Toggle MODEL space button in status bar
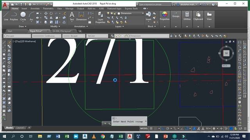Viewport: 250px width, 140px height. pyautogui.click(x=144, y=128)
